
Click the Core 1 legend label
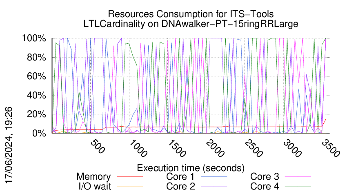pyautogui.click(x=180, y=176)
